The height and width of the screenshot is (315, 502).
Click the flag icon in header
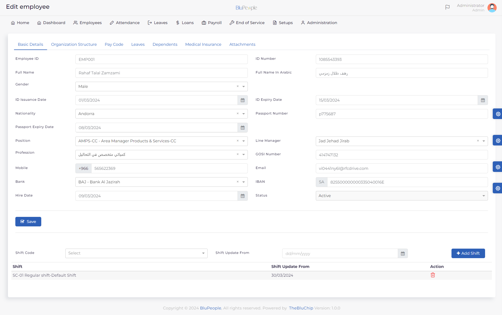tap(447, 7)
